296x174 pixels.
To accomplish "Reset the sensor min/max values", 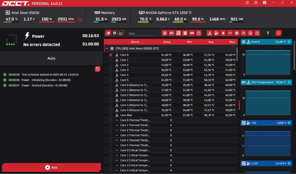I will (x=279, y=33).
